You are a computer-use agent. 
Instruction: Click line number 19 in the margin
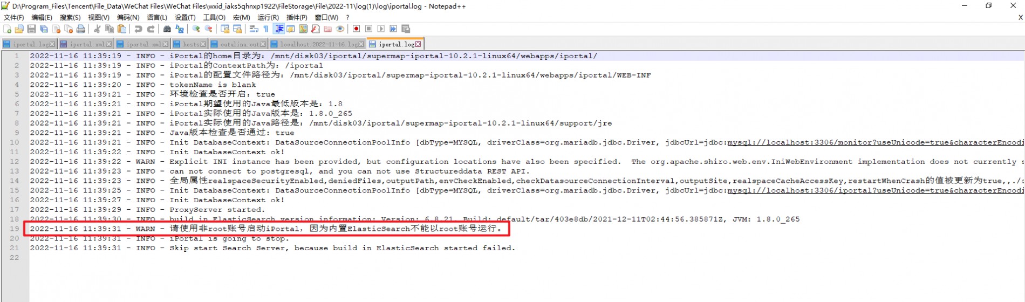click(15, 229)
